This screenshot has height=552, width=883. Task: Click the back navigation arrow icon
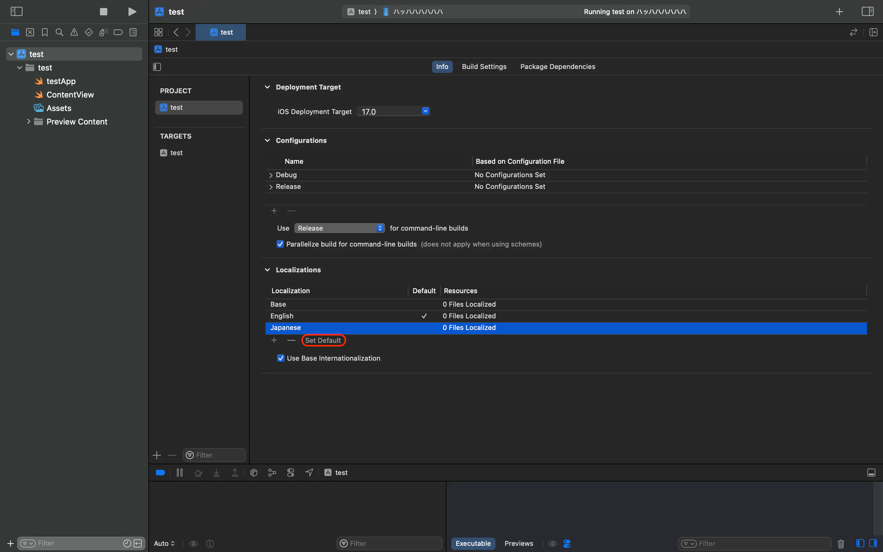coord(177,33)
